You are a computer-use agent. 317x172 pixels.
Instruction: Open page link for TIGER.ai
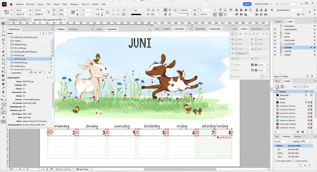tap(51, 41)
